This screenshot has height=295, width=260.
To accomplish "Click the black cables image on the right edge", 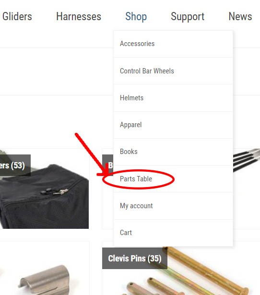I will (x=247, y=160).
